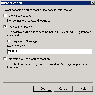Enable Integrated Windows Authentication checkbox
96x95 pixels.
pos(5,59)
